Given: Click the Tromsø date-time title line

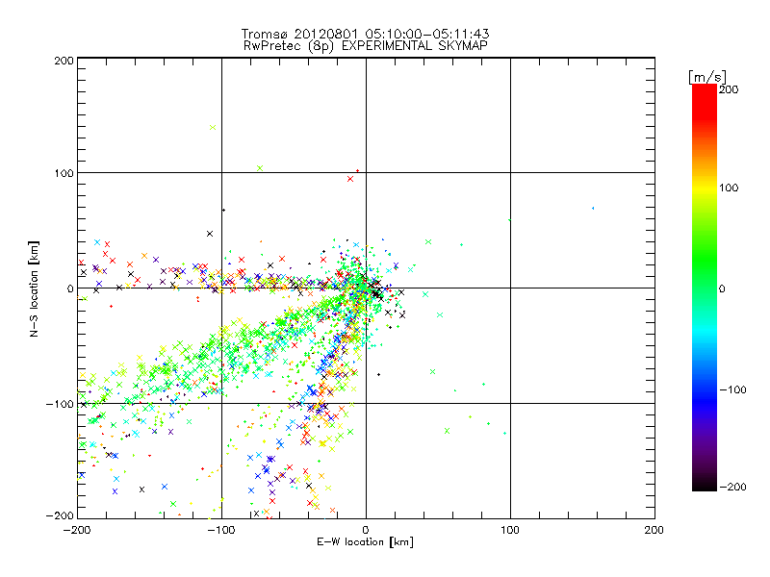Looking at the screenshot, I should click(365, 34).
